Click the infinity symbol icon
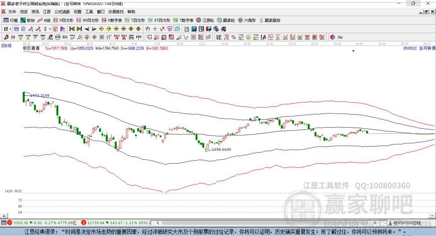The width and height of the screenshot is (436, 236). [340, 37]
